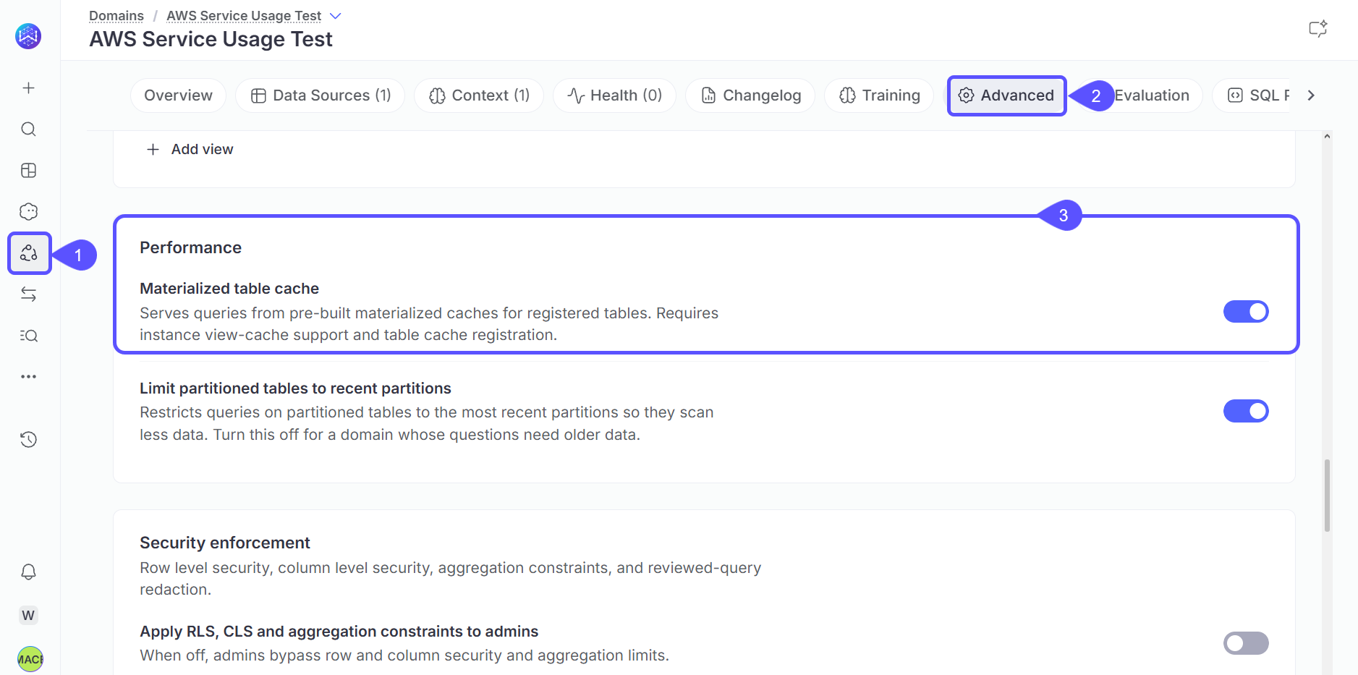Click the AWS Service Usage Test breadcrumb link
This screenshot has height=675, width=1358.
coord(244,16)
